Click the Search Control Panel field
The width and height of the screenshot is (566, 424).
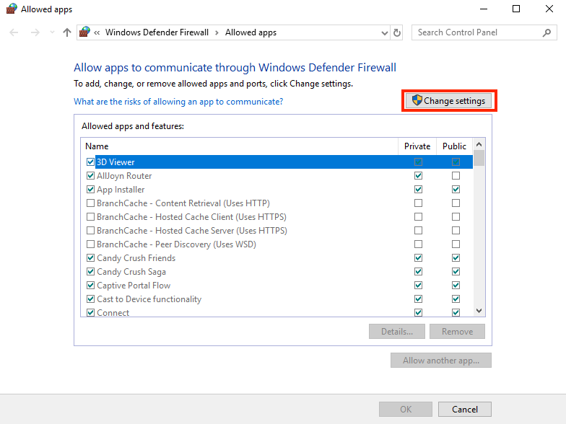point(484,32)
